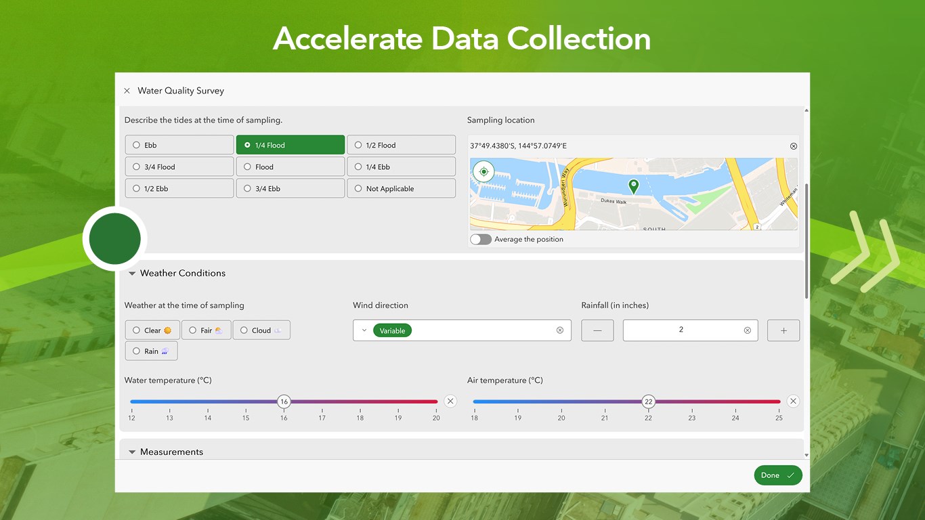Click the Done button
The image size is (925, 520).
click(778, 475)
